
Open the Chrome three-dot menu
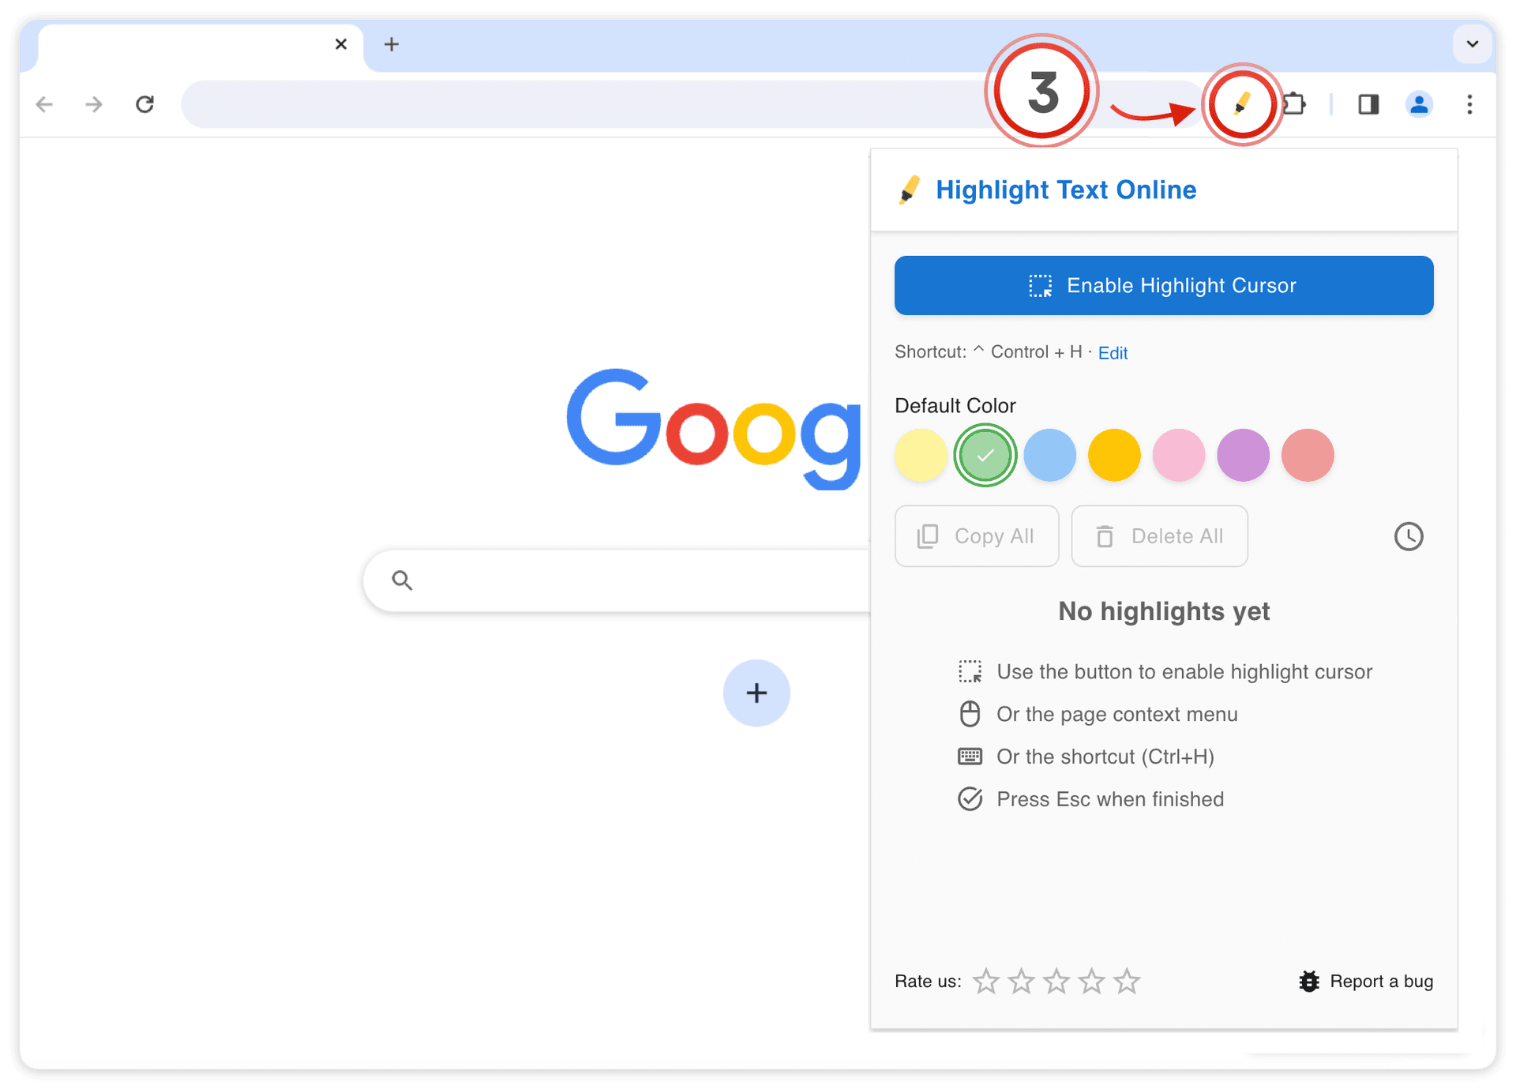coord(1469,103)
